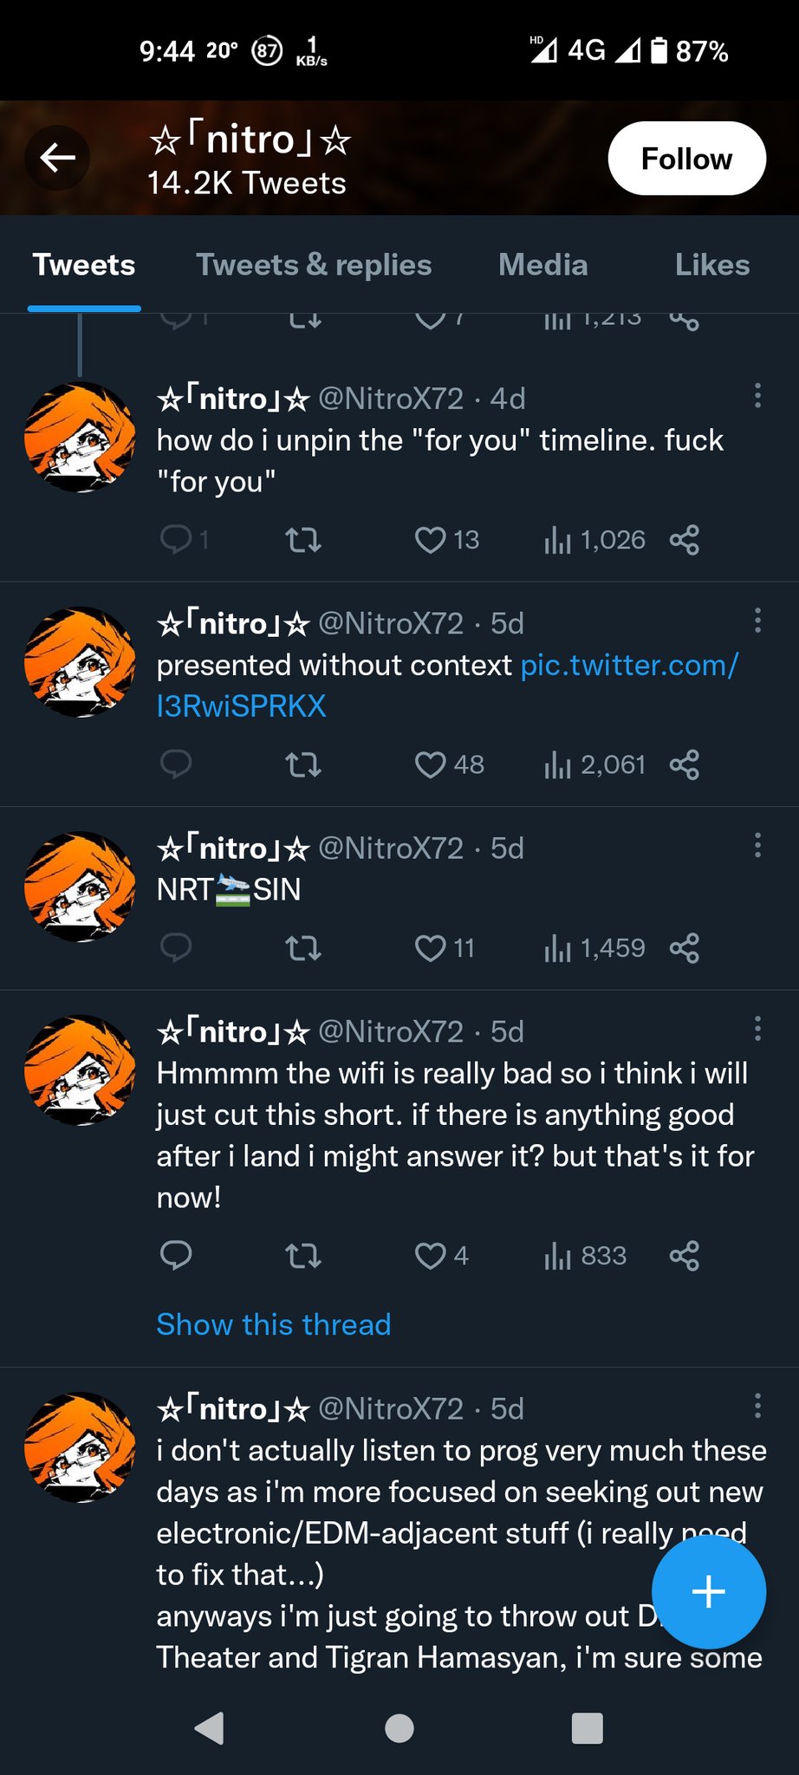Tap nitro's avatar on the NRT tweet

(x=80, y=887)
